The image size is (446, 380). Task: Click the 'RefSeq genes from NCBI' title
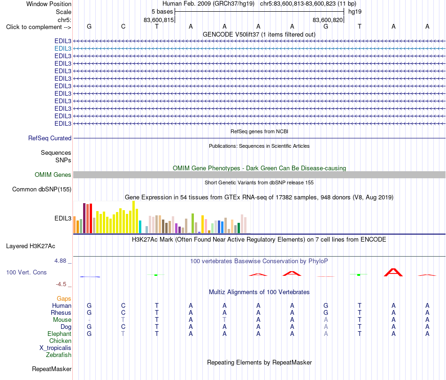click(x=259, y=132)
